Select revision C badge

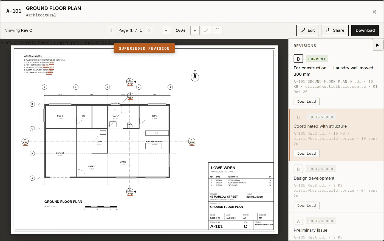click(298, 117)
